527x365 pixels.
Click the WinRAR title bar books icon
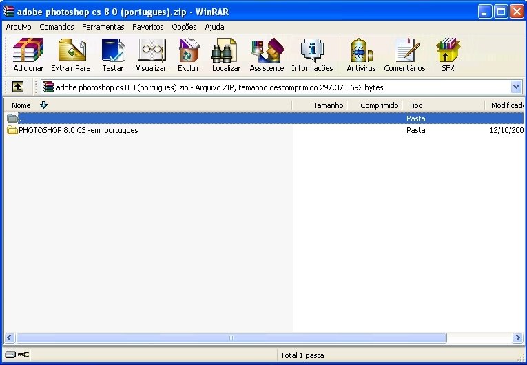coord(9,12)
